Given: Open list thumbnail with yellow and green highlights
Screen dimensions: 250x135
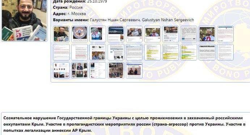Looking at the screenshot, I should [189, 52].
